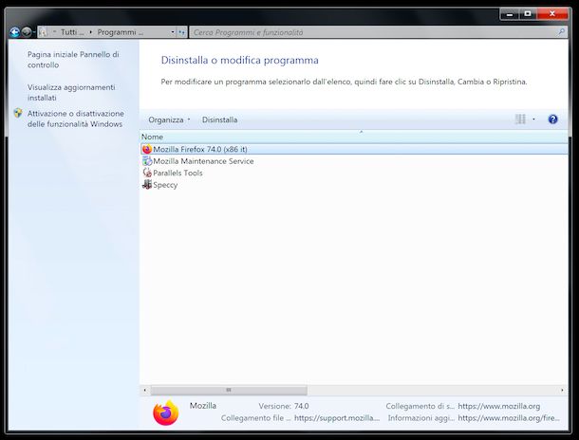Click the Control Panel icon in address bar

coord(43,32)
